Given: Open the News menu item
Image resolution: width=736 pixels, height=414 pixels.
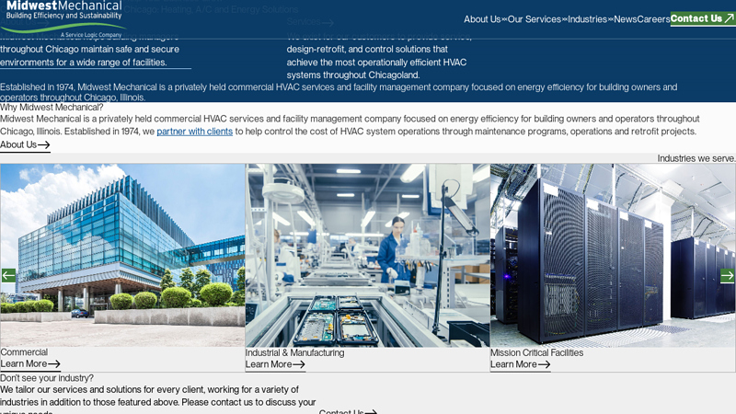Looking at the screenshot, I should 625,19.
